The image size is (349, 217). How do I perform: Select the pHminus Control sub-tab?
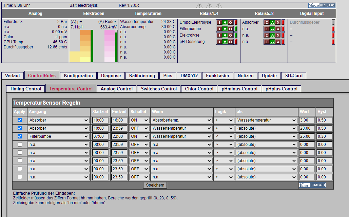pos(239,89)
